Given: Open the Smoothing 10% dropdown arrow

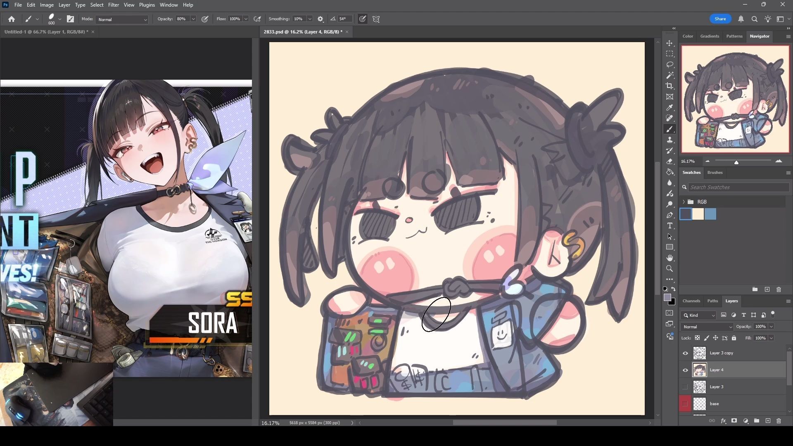Looking at the screenshot, I should [310, 19].
